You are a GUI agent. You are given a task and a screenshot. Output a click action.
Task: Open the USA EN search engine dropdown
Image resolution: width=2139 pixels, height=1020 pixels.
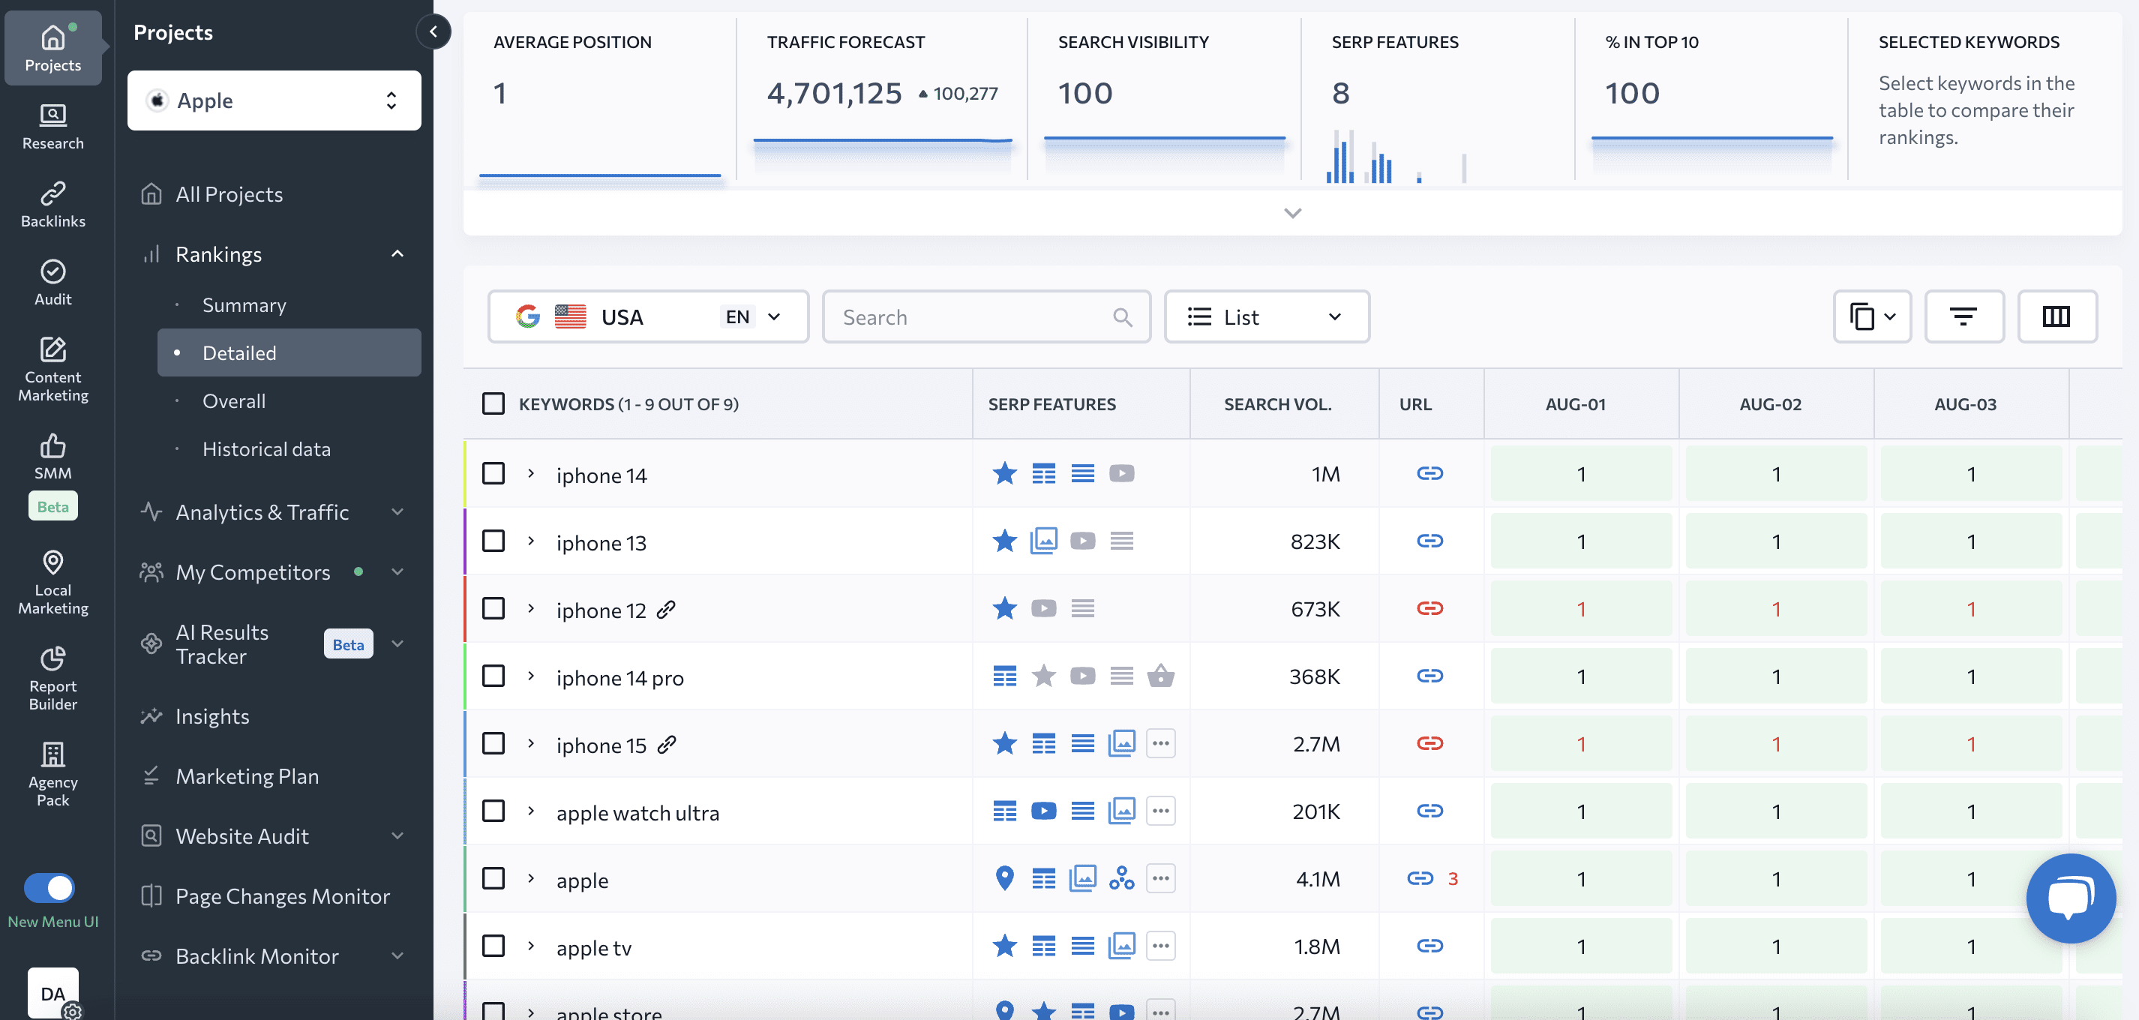click(648, 316)
